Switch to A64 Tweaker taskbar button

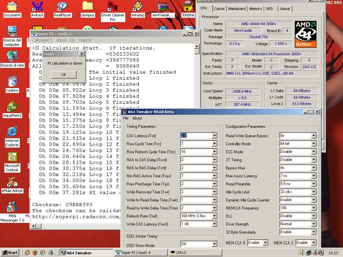[86, 253]
